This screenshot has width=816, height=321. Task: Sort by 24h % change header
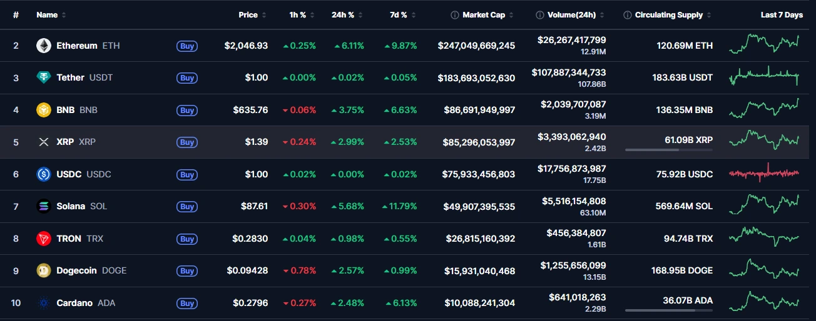point(343,15)
